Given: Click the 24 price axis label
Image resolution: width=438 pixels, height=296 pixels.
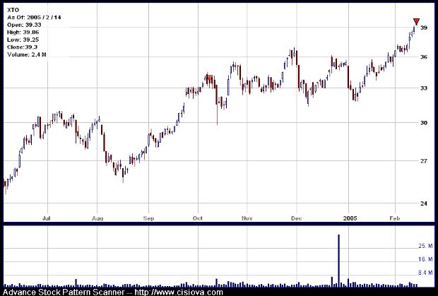Looking at the screenshot, I should pyautogui.click(x=424, y=203).
